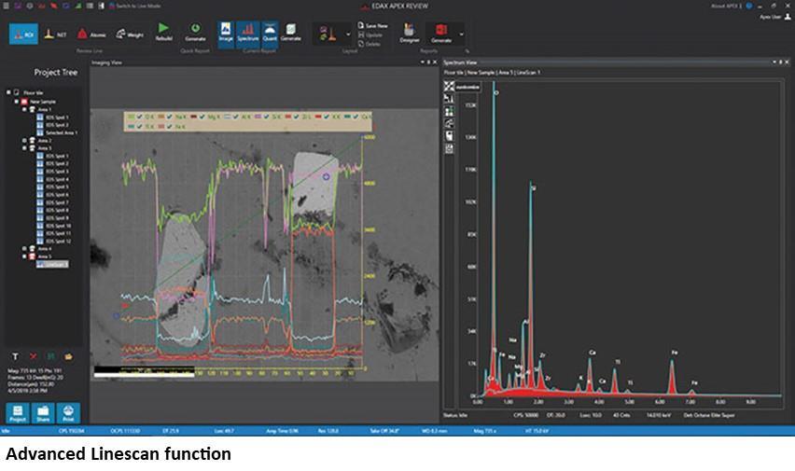
Task: Toggle Quant in the current report
Action: click(x=270, y=33)
